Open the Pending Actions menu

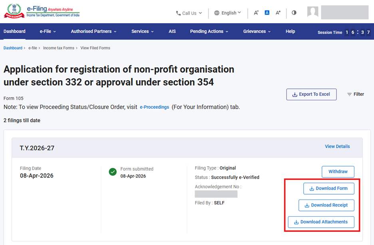(x=209, y=32)
